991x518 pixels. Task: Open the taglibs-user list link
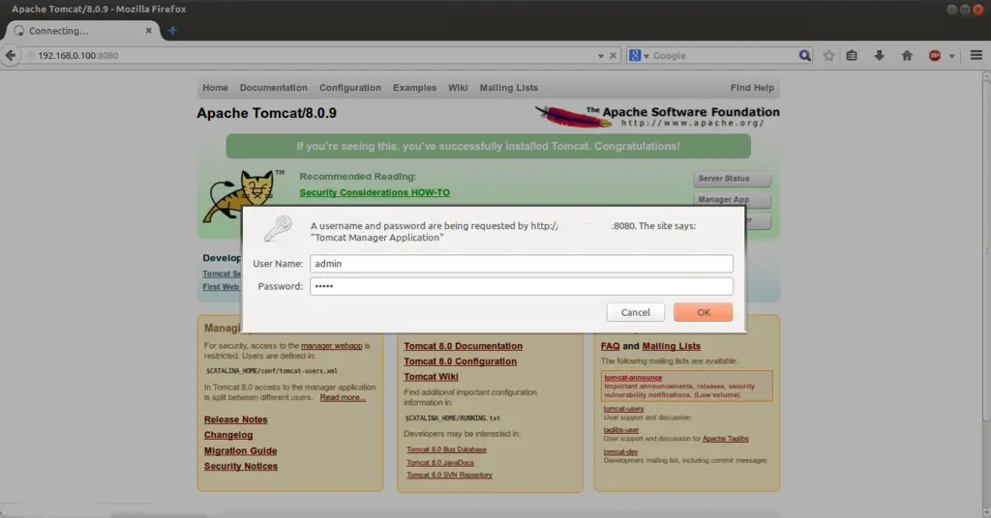[x=620, y=430]
